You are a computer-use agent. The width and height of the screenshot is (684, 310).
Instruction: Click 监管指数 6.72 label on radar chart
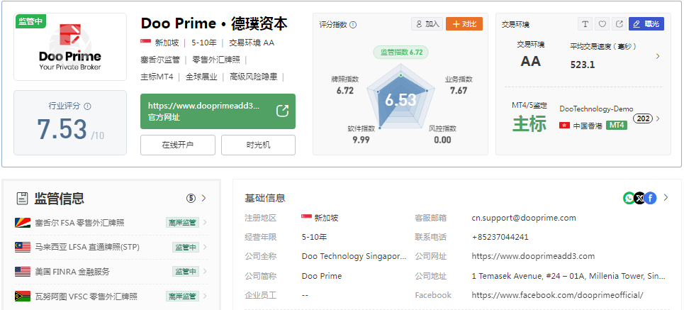click(x=401, y=52)
